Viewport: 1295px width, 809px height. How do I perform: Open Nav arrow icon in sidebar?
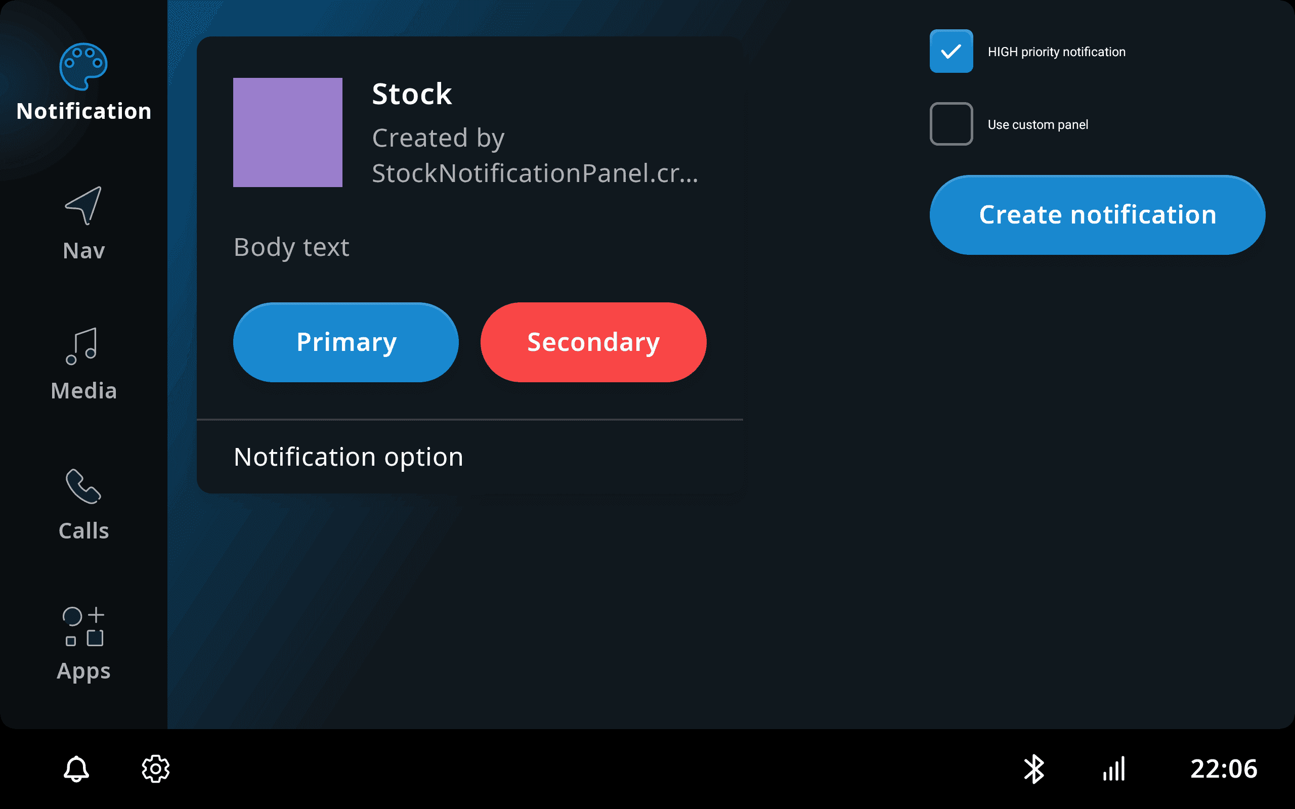(x=83, y=205)
